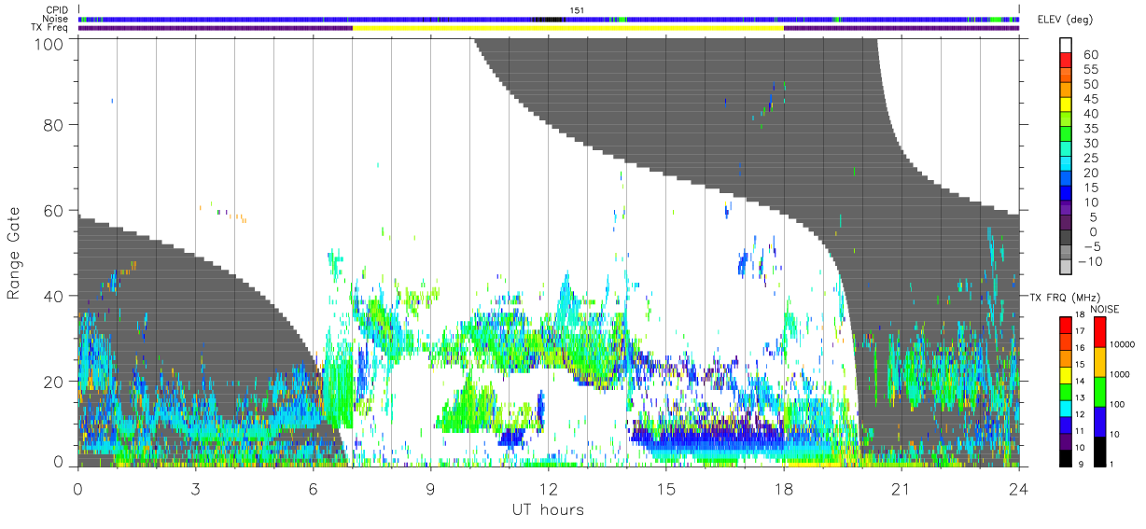1146x529 pixels.
Task: Click the '15' UT hours tick label
Action: 666,489
